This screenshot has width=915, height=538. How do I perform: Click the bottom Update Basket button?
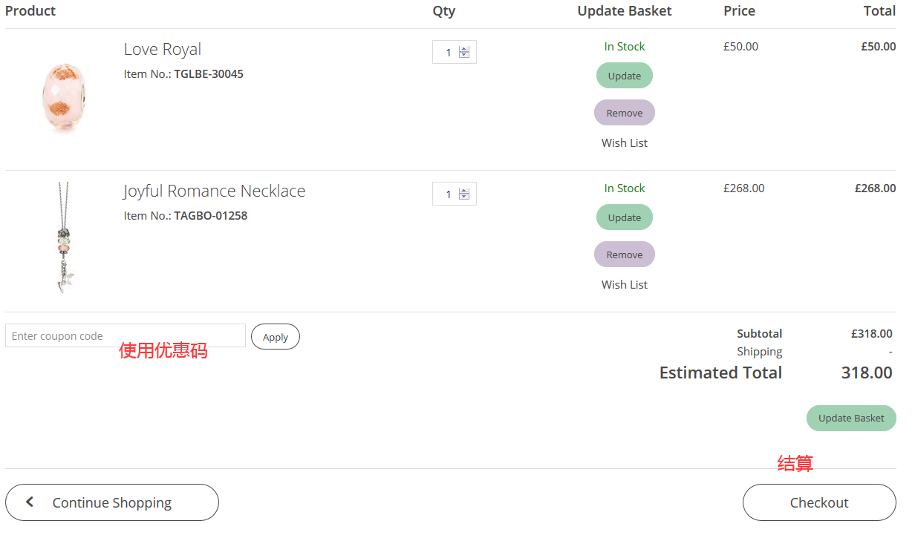(850, 419)
